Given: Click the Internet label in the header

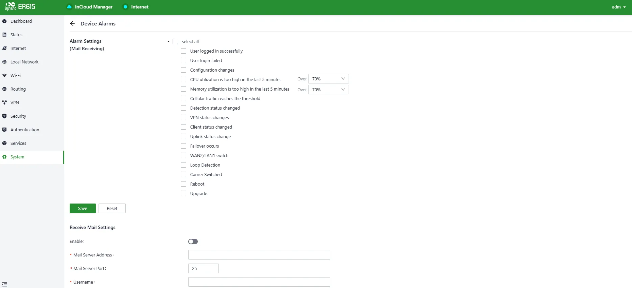Looking at the screenshot, I should (x=140, y=7).
